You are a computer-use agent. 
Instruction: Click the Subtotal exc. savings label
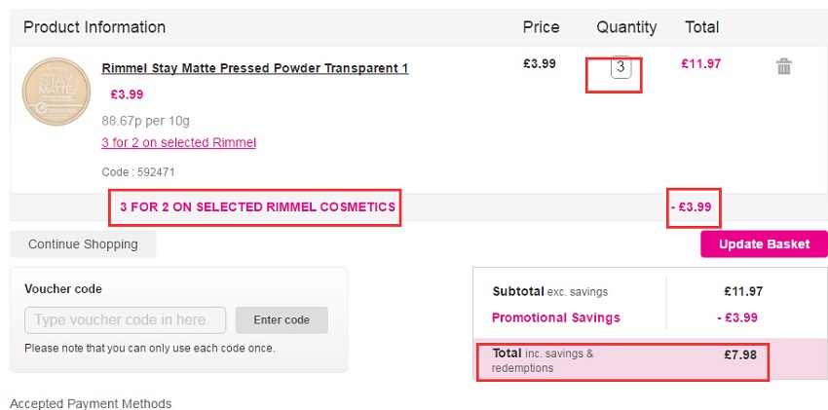click(550, 291)
